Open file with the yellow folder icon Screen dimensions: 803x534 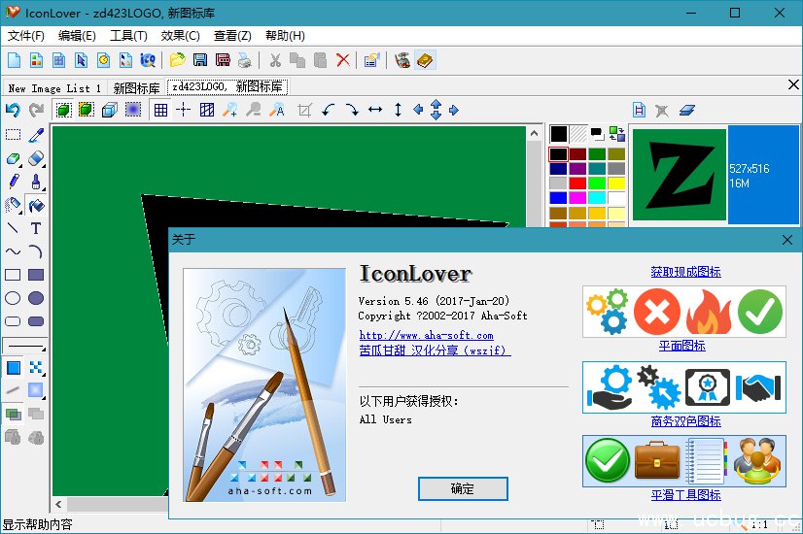[177, 60]
